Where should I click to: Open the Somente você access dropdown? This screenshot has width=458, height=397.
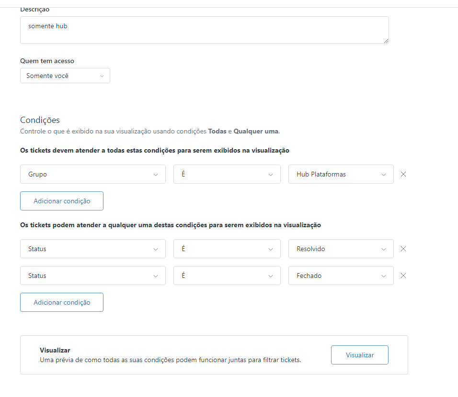click(x=65, y=76)
